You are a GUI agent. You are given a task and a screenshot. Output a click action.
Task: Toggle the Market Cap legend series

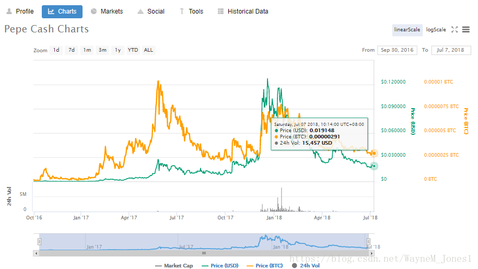pos(174,266)
